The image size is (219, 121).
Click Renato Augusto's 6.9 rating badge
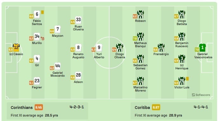pos(72,49)
